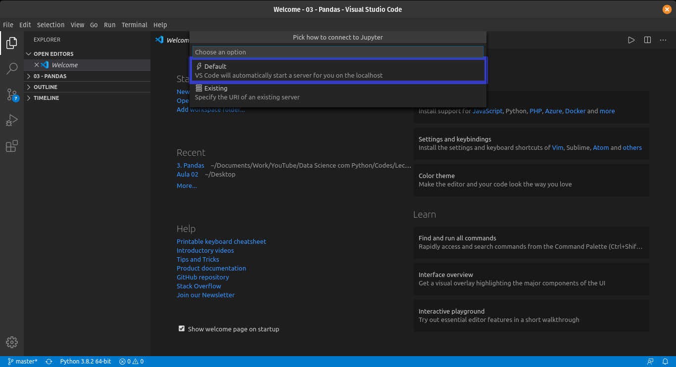676x367 pixels.
Task: Open notifications bell in status bar
Action: [x=665, y=362]
